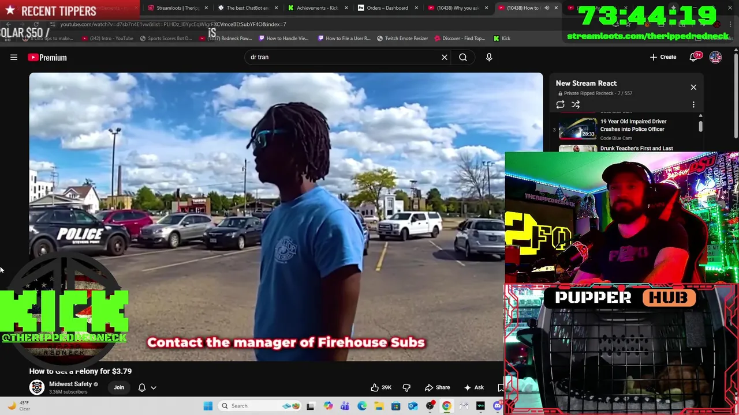The width and height of the screenshot is (739, 415).
Task: Open the notifications bell showing 9+
Action: tap(695, 57)
